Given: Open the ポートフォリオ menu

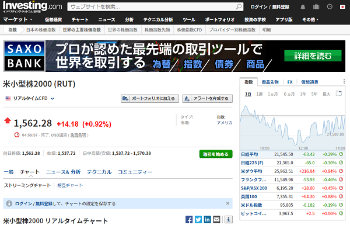Looking at the screenshot, I should [x=220, y=20].
